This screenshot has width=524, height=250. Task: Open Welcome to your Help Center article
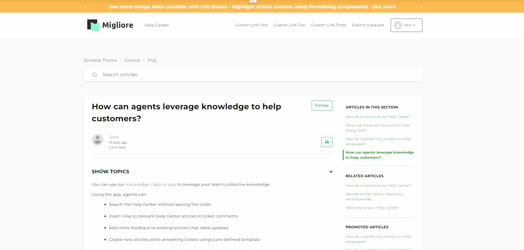pyautogui.click(x=372, y=208)
